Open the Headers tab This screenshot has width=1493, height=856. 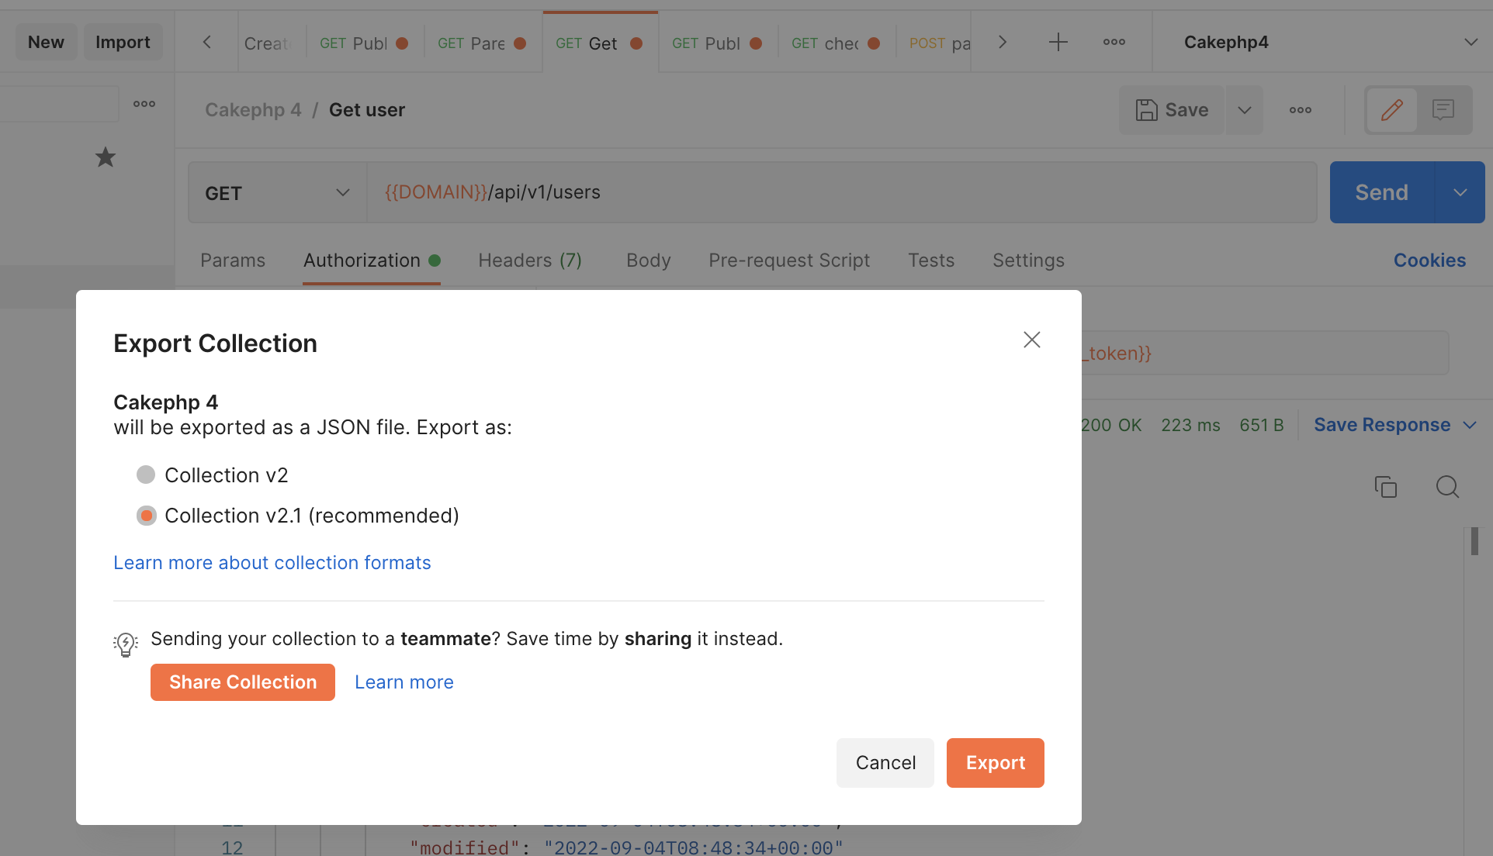529,261
